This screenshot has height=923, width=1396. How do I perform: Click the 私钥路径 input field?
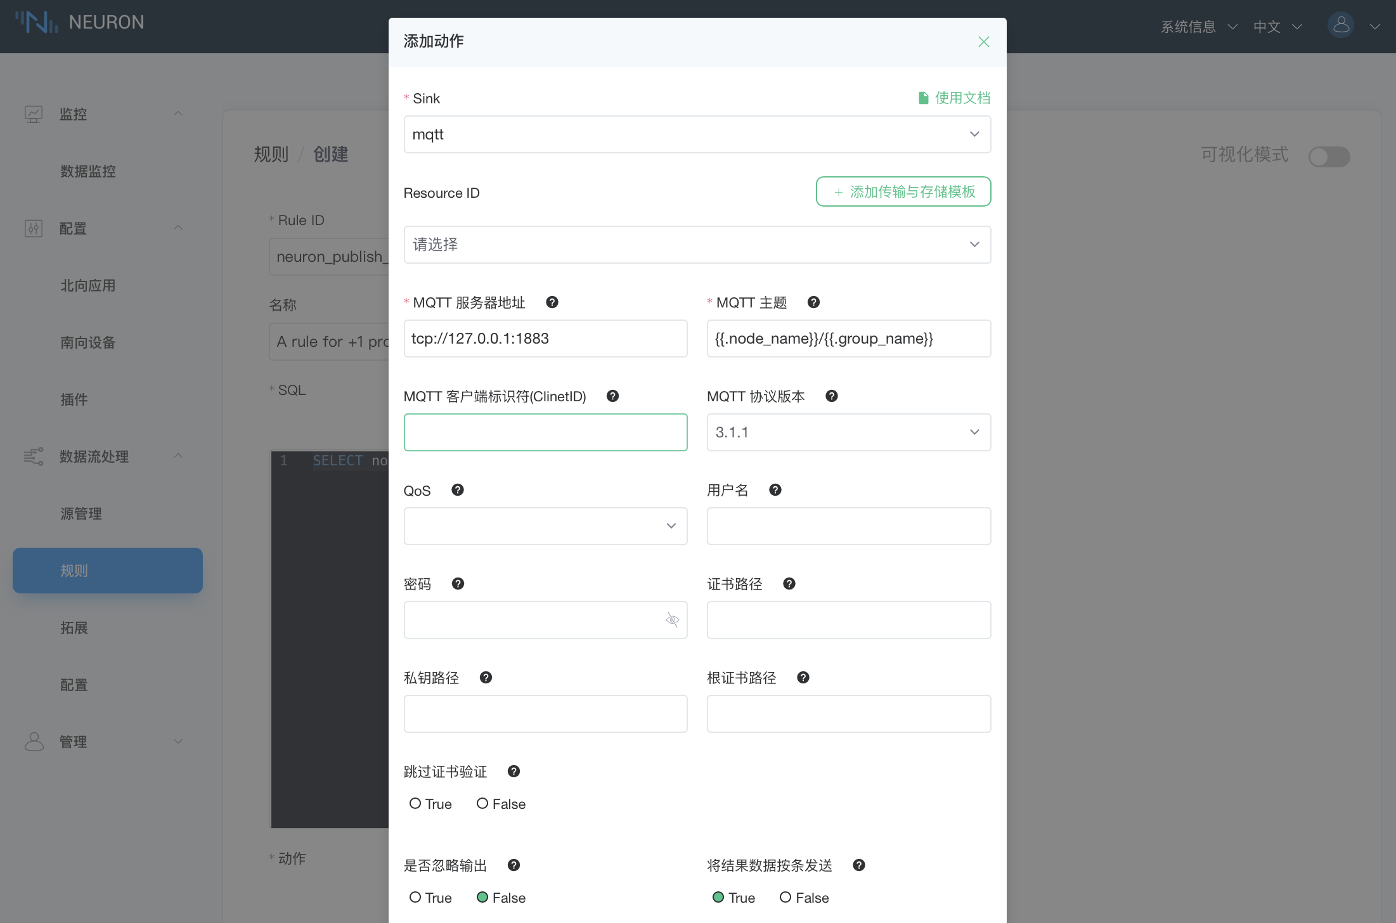tap(545, 714)
